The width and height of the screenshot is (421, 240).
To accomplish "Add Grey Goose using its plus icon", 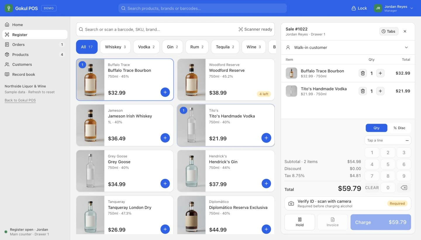I will (x=165, y=184).
